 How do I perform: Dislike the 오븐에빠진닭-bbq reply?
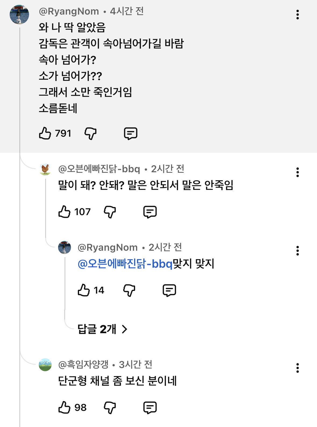[x=110, y=212]
